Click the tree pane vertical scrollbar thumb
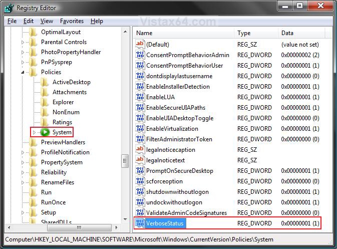This screenshot has height=249, width=337. (x=125, y=161)
